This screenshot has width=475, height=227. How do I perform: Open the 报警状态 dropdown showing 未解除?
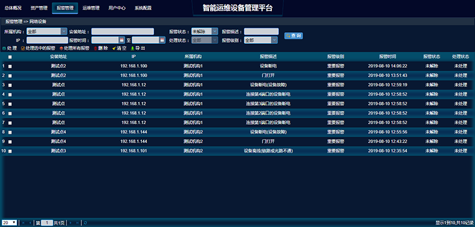point(205,31)
